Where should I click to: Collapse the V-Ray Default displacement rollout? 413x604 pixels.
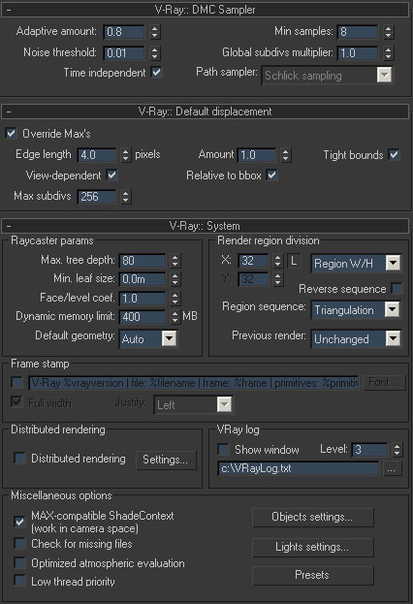[205, 111]
